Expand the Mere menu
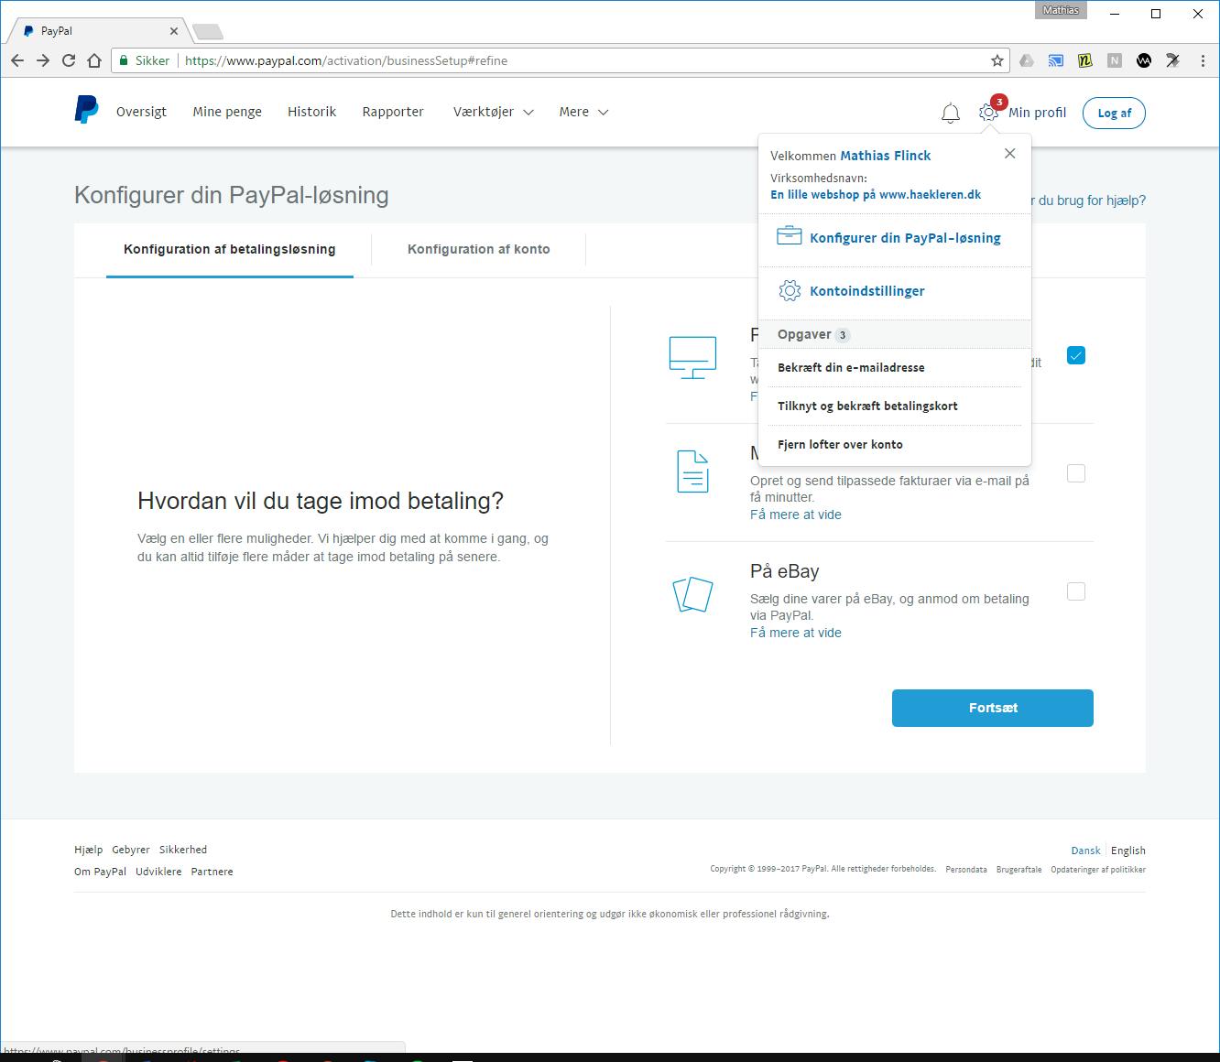This screenshot has width=1220, height=1062. point(583,112)
